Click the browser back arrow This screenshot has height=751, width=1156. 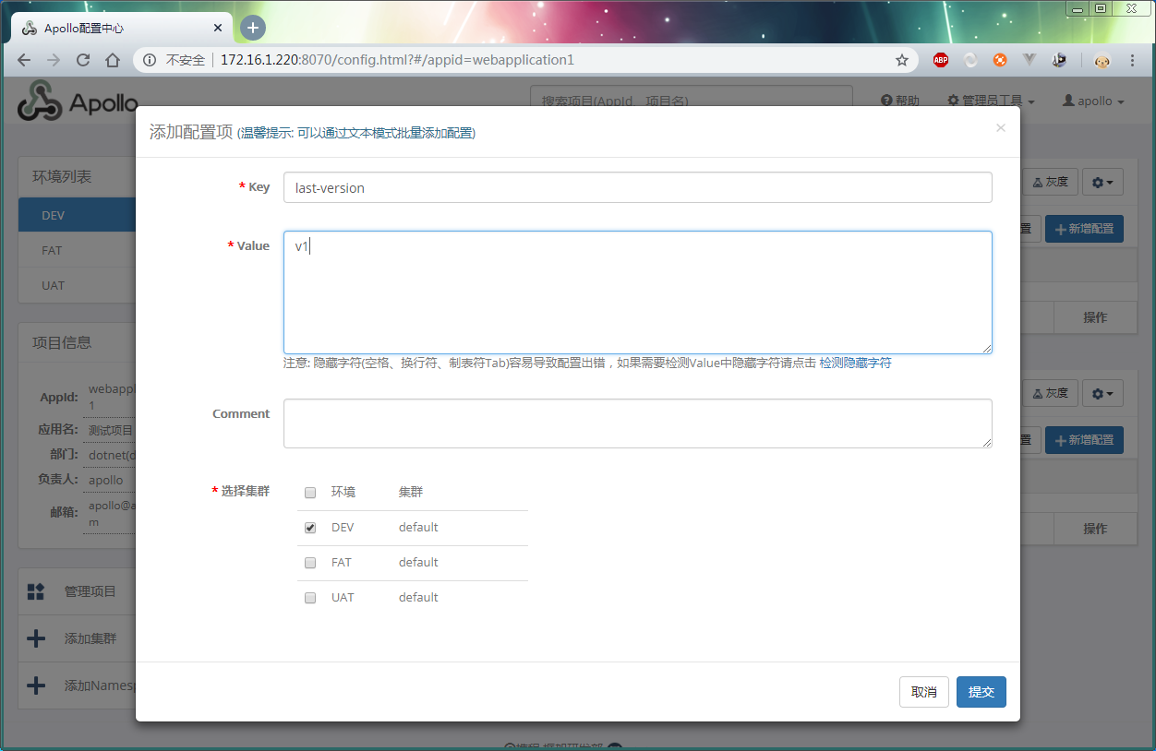click(x=24, y=60)
